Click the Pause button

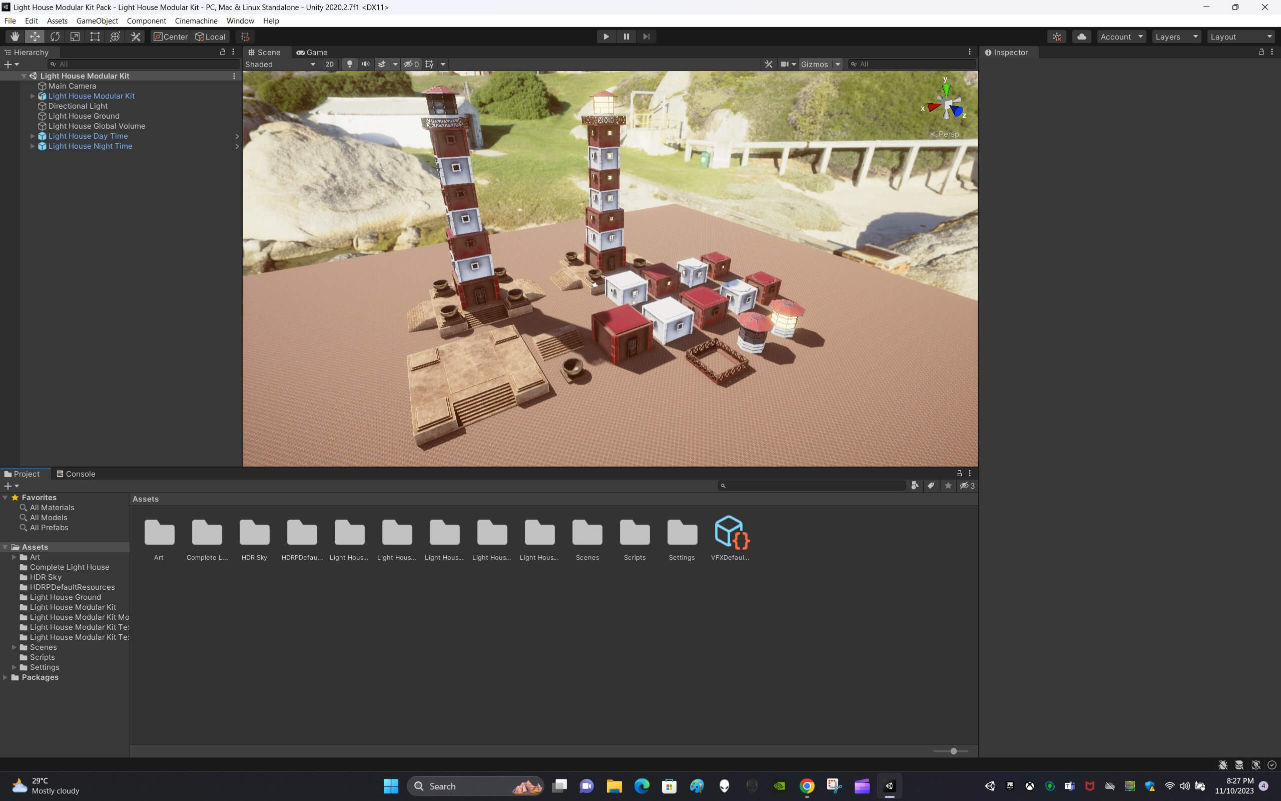[626, 37]
